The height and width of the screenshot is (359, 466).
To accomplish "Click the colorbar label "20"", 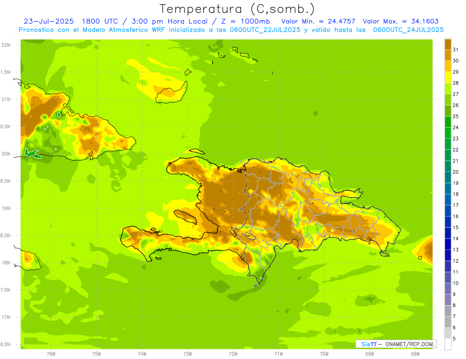I will tap(456, 172).
